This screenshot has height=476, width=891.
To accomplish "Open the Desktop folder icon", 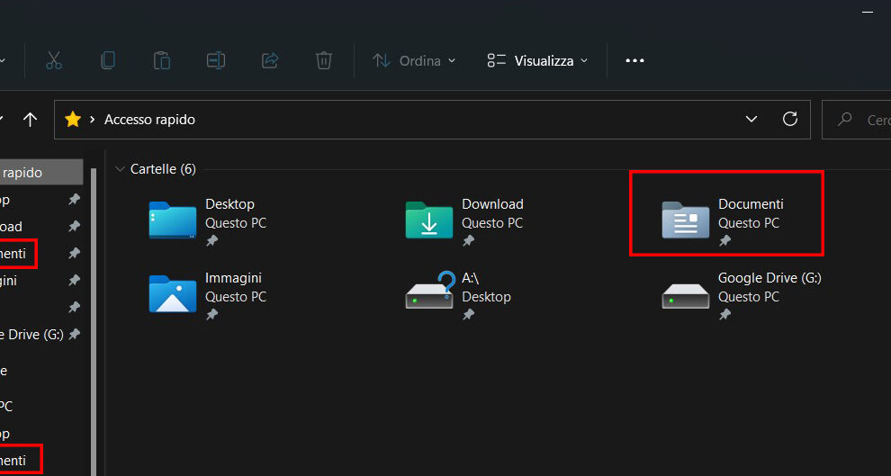I will pyautogui.click(x=173, y=220).
